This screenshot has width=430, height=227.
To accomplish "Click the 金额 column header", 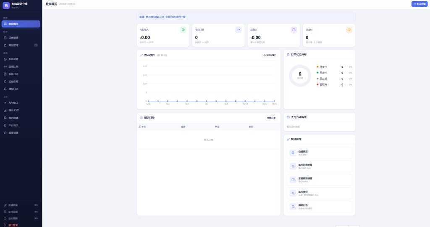I will (183, 127).
